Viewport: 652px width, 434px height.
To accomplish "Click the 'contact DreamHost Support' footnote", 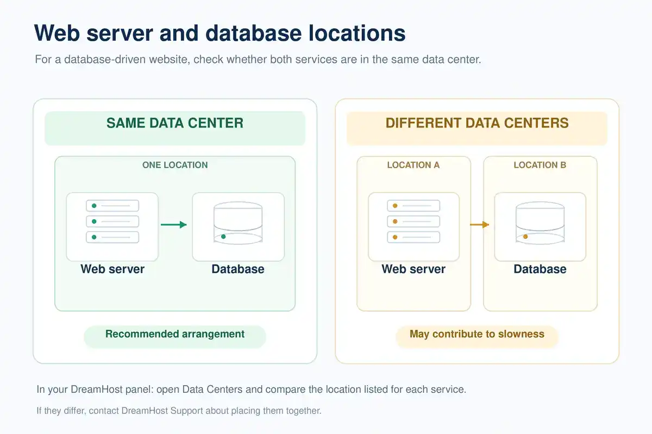I will coord(179,411).
